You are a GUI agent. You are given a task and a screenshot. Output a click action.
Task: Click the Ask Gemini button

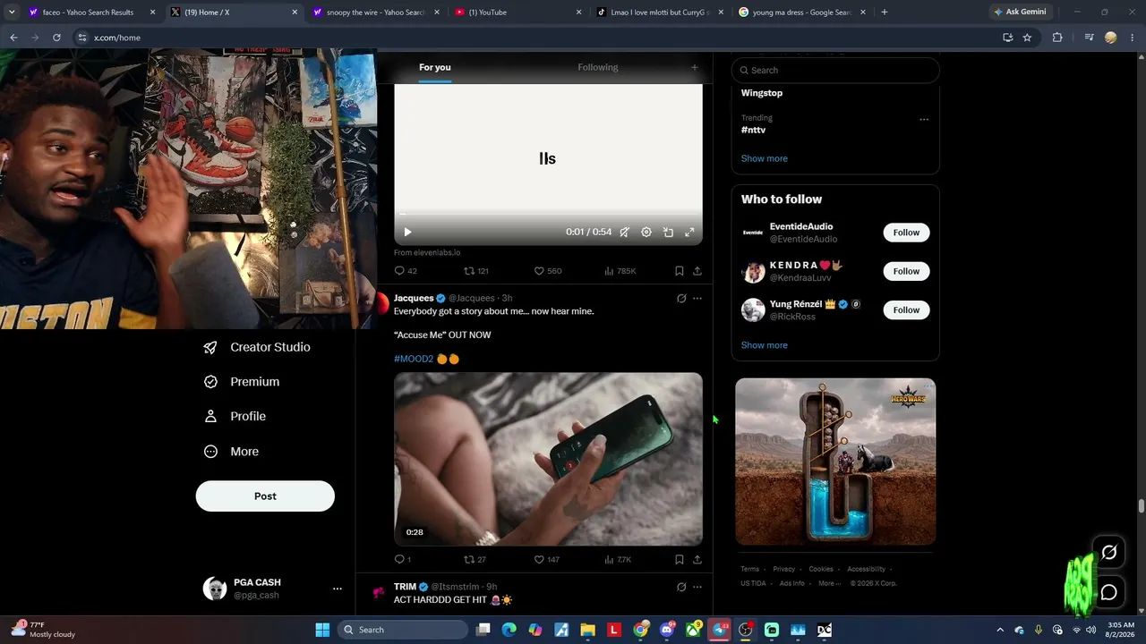pos(1021,13)
